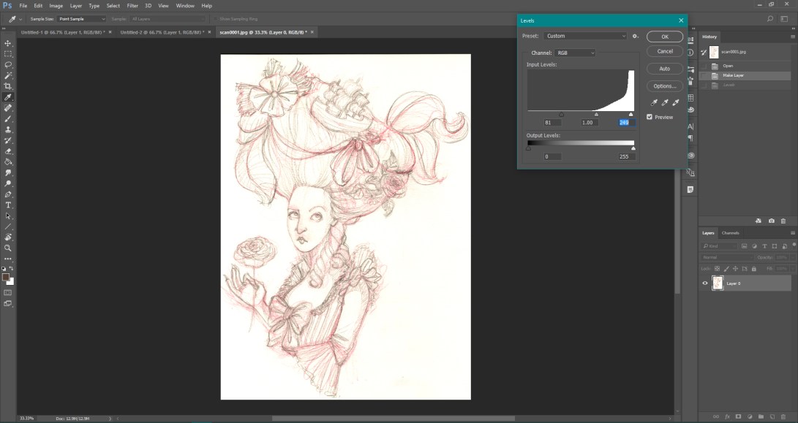Select the Type tool
This screenshot has height=423, width=798.
(x=8, y=205)
